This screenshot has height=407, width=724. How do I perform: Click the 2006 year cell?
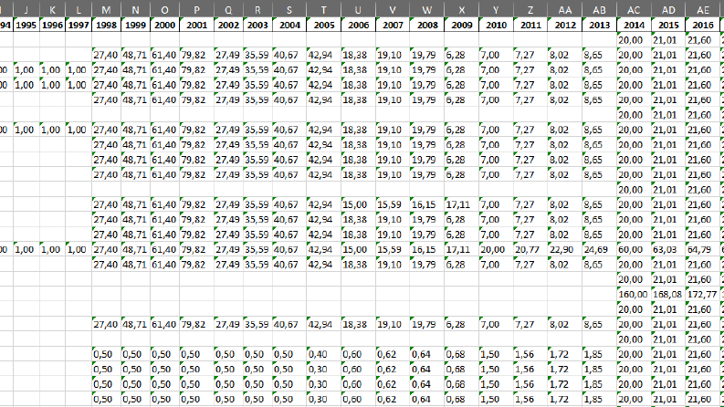[358, 25]
